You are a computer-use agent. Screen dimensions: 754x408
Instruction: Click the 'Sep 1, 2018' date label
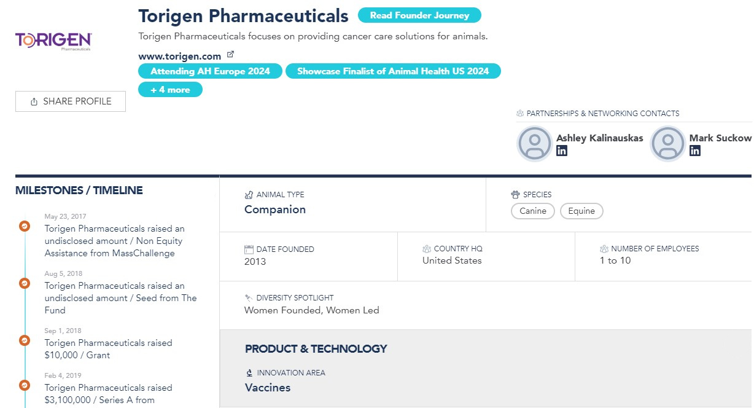(x=63, y=331)
